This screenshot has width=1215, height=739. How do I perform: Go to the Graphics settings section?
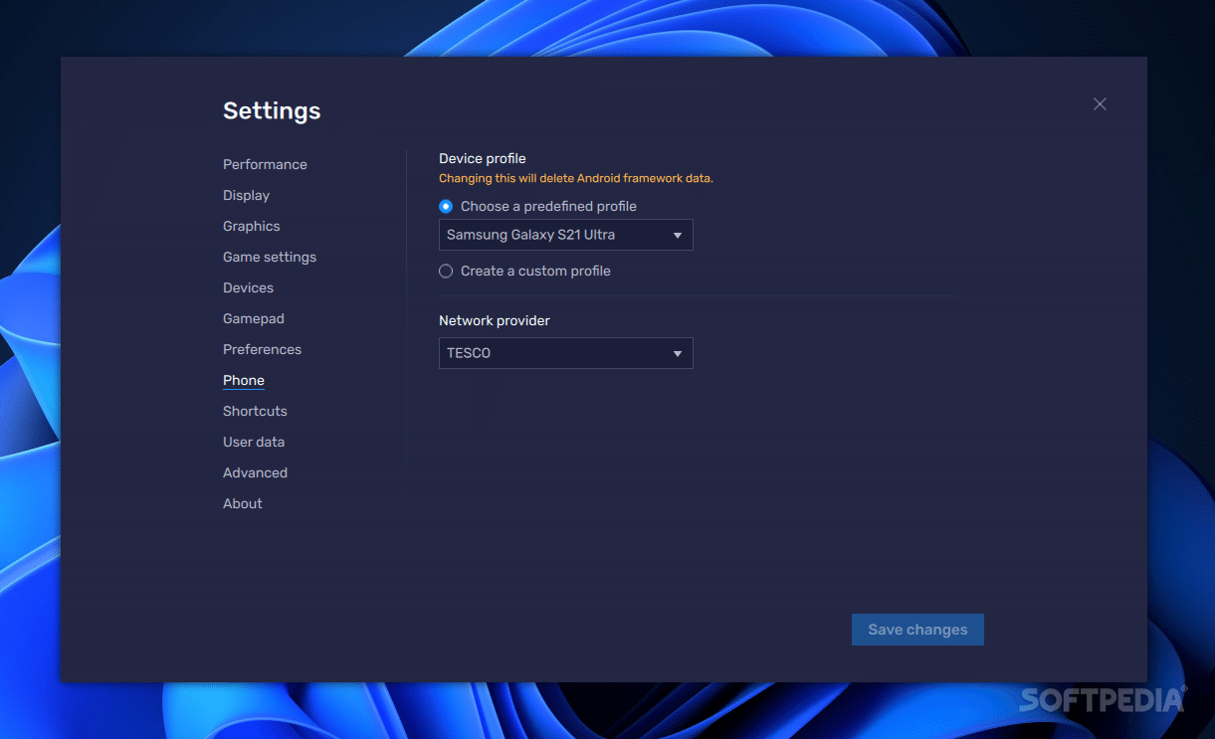[252, 226]
